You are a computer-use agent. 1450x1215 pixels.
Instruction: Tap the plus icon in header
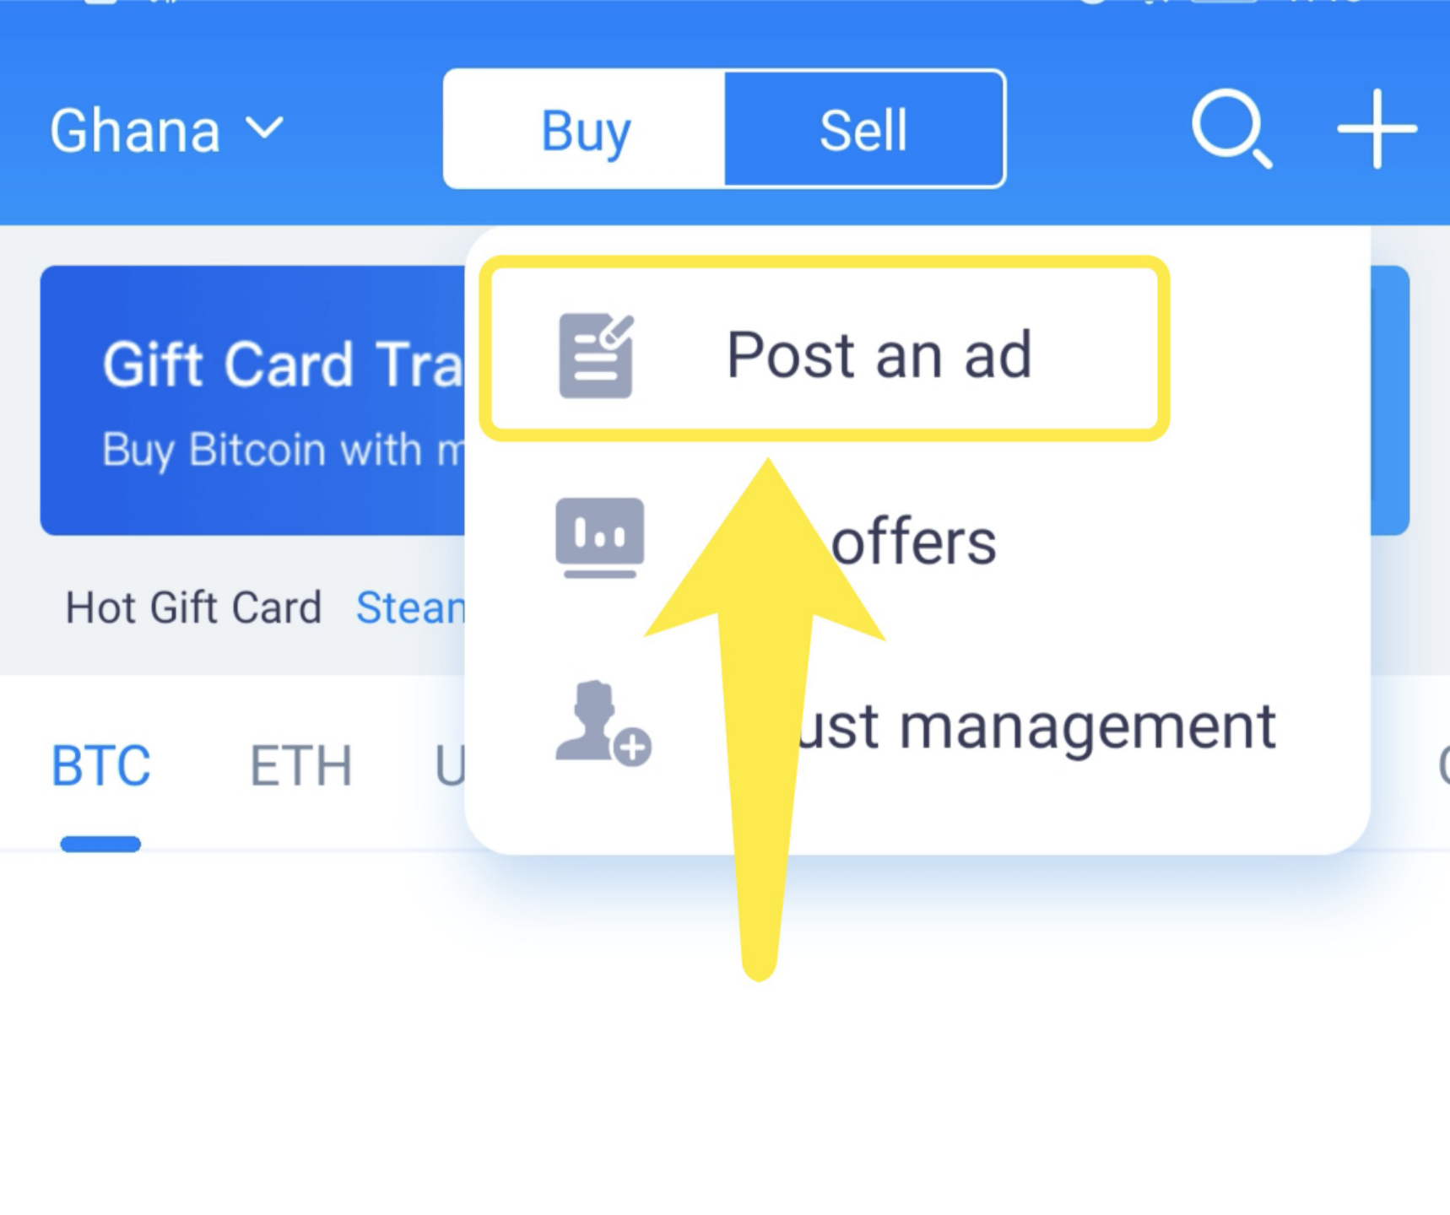[x=1377, y=129]
